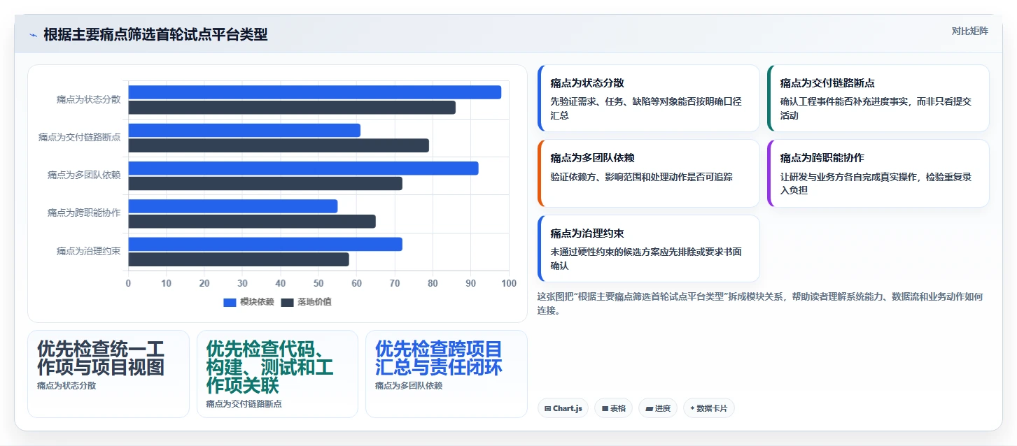Click the 对比矩阵 label in header
The width and height of the screenshot is (1017, 446).
970,31
